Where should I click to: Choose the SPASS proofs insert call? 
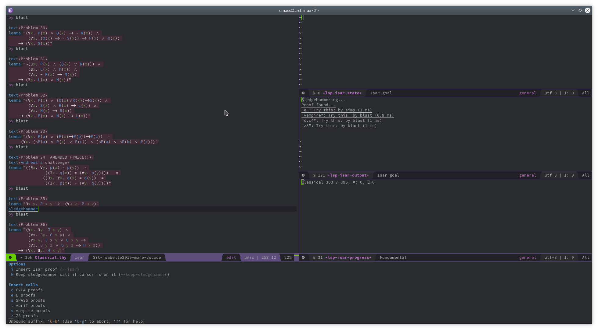tap(28, 300)
